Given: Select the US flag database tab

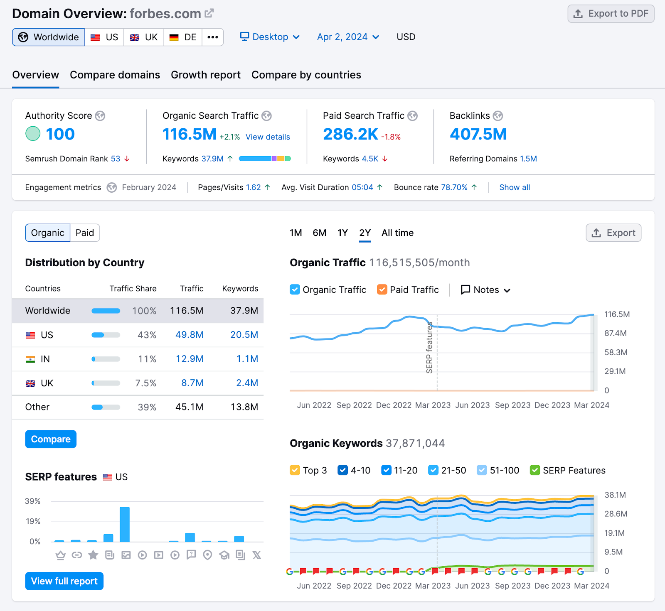Looking at the screenshot, I should 104,37.
